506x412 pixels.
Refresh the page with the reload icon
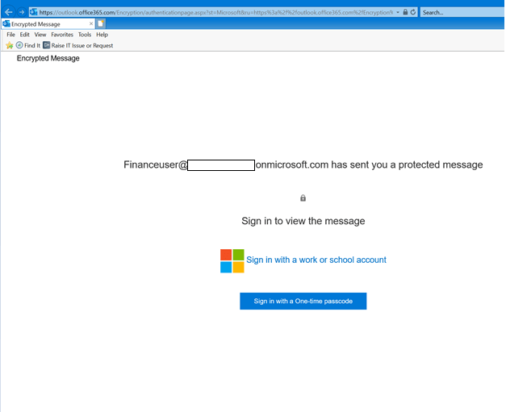413,12
